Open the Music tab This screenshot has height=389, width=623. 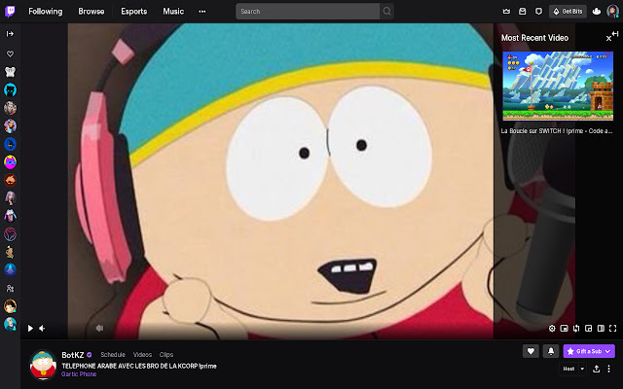pos(173,11)
